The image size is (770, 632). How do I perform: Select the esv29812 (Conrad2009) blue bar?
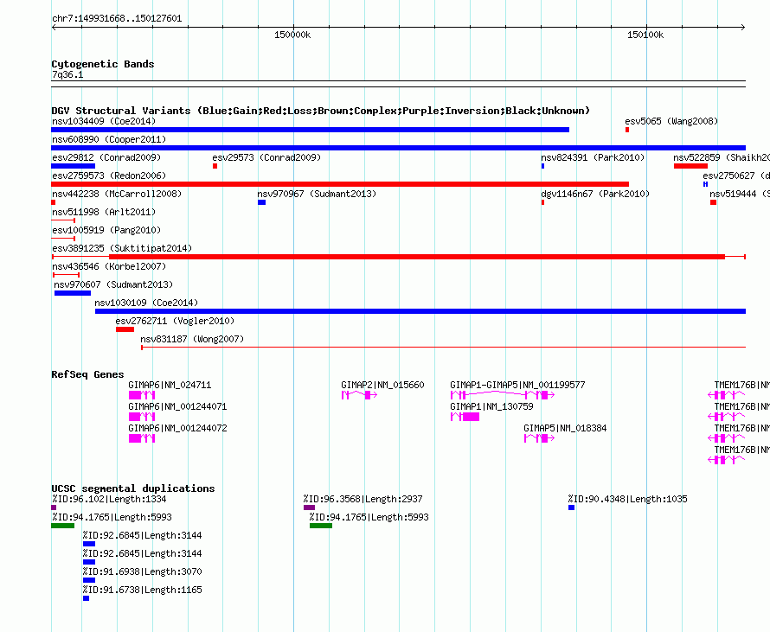(74, 166)
